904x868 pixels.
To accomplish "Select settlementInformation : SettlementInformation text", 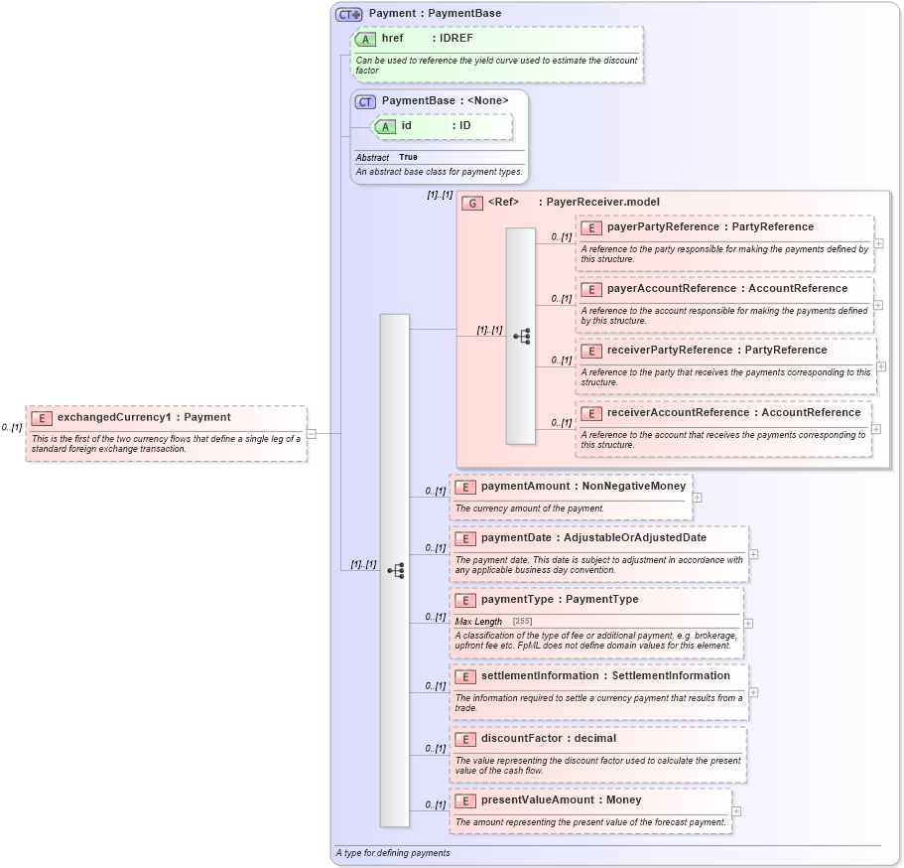I will (x=605, y=675).
